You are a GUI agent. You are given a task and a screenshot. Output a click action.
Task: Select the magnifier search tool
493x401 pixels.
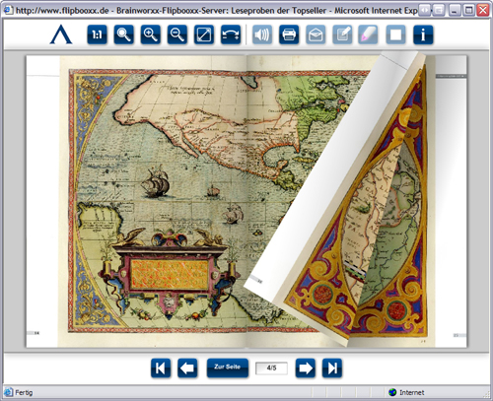point(124,34)
